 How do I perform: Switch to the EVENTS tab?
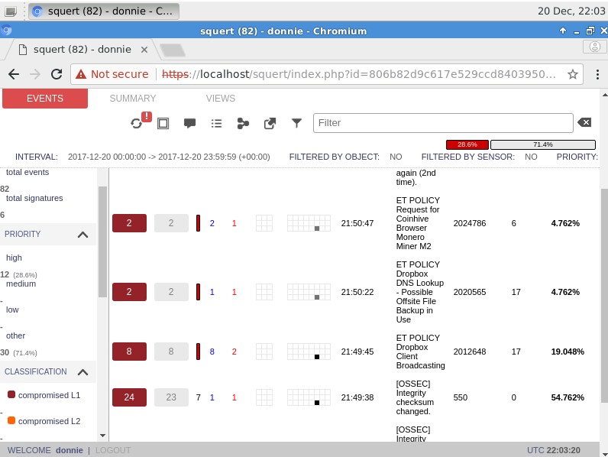(45, 99)
